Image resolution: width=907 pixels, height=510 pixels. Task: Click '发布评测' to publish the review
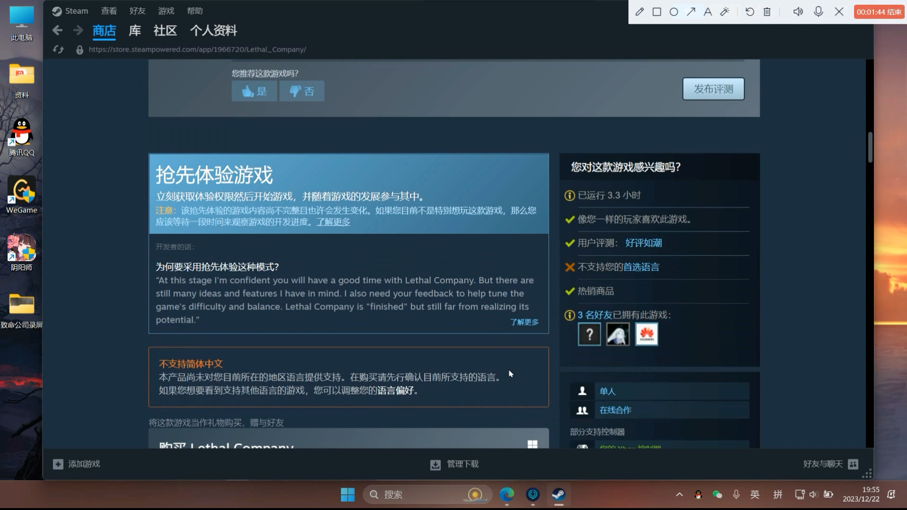point(713,88)
